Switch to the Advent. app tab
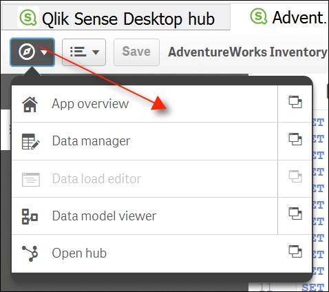This screenshot has width=329, height=292. 288,17
